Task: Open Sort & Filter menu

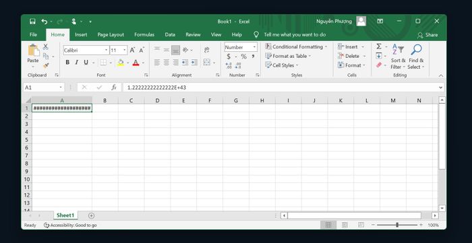Action: 398,57
